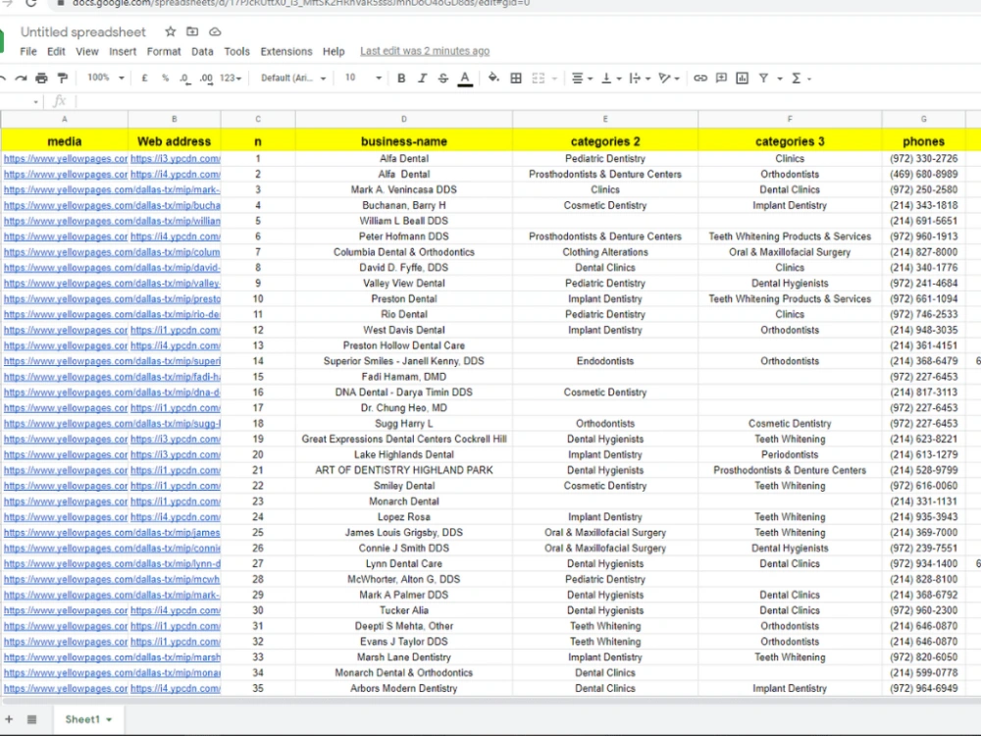Open the functions sigma icon
Image resolution: width=981 pixels, height=736 pixels.
pos(797,79)
